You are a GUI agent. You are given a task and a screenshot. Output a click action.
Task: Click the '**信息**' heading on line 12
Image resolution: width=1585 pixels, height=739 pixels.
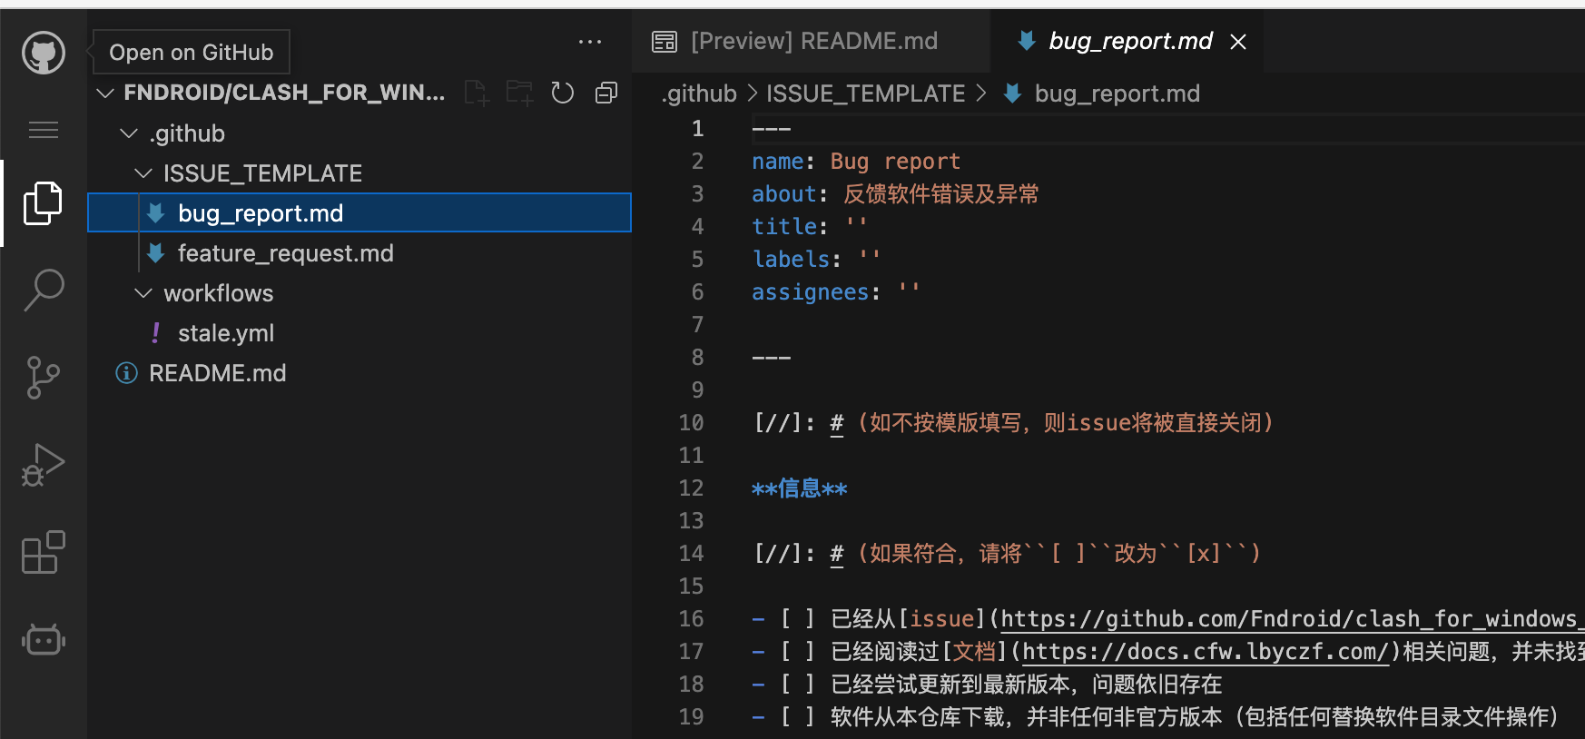click(x=799, y=488)
